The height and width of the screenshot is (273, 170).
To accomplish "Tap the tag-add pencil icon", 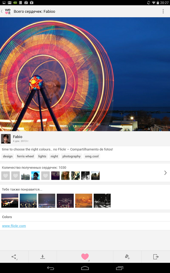I will pos(127,257).
